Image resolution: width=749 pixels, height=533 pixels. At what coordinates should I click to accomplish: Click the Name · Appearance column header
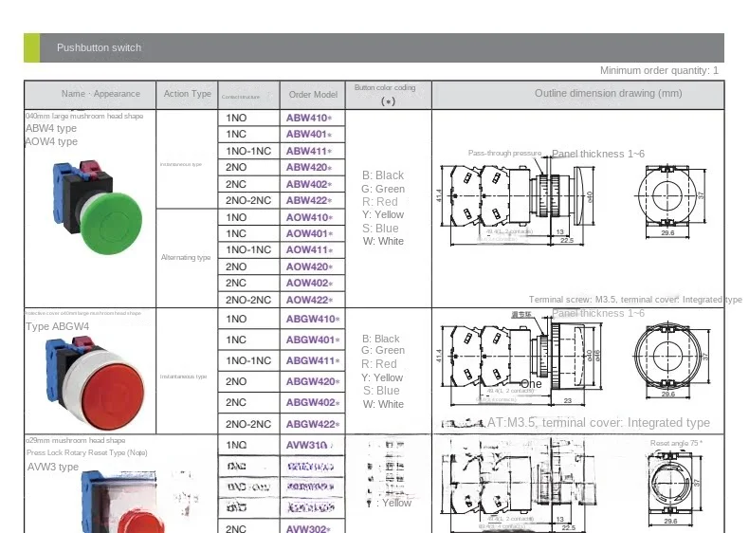tap(100, 94)
